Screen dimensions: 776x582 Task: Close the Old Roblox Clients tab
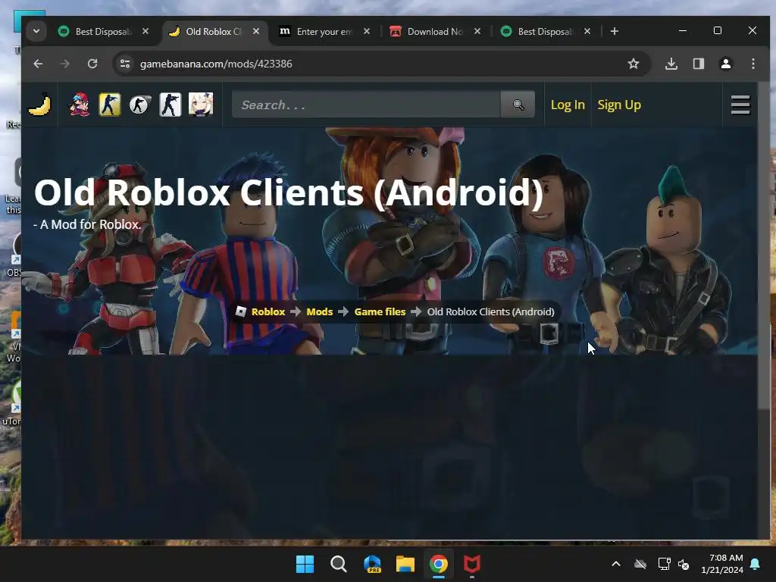(256, 31)
